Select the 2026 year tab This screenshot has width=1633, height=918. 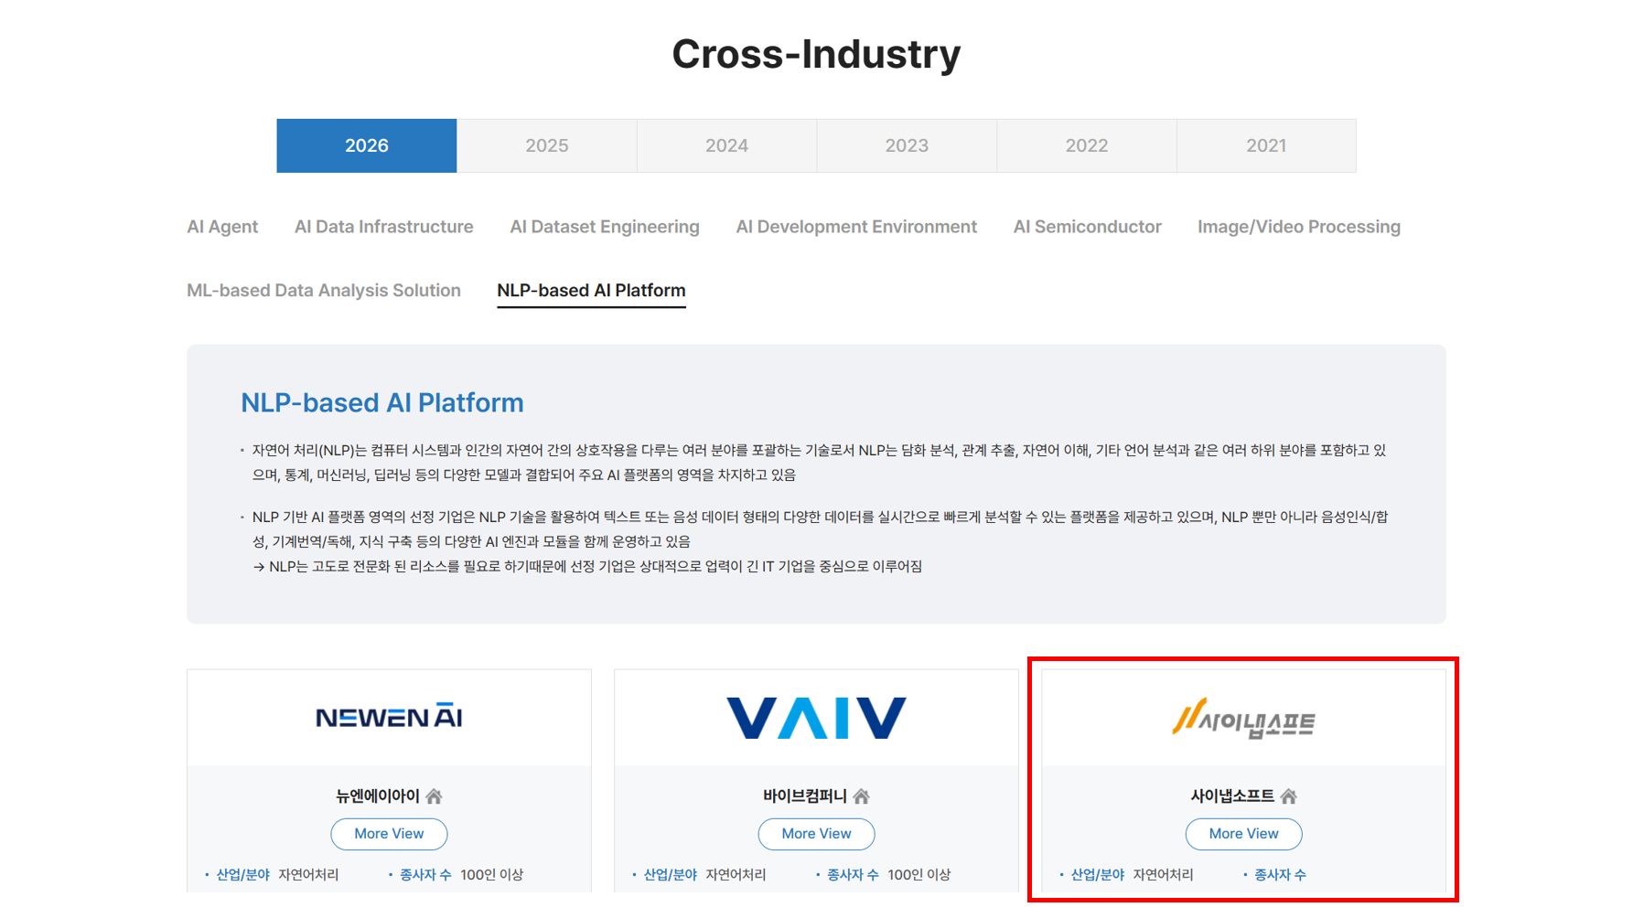coord(366,145)
